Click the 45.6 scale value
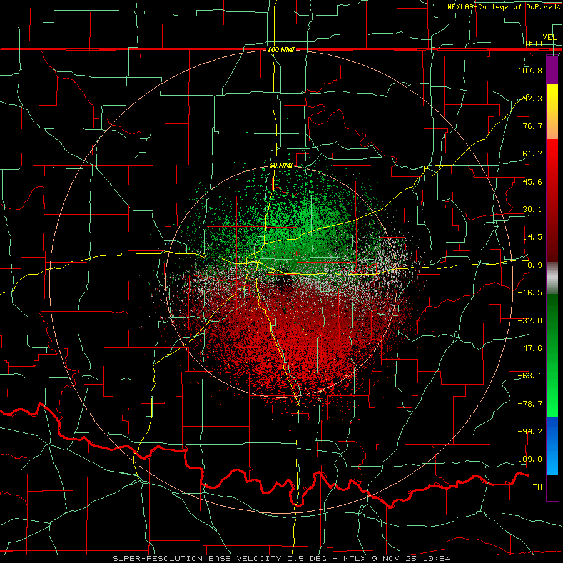This screenshot has height=563, width=563. tap(532, 181)
